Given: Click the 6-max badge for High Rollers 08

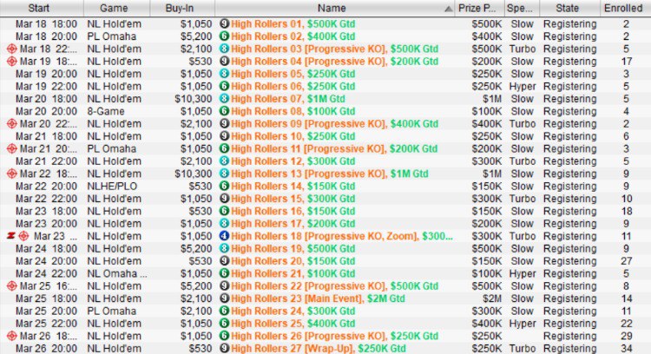Looking at the screenshot, I should pos(223,112).
